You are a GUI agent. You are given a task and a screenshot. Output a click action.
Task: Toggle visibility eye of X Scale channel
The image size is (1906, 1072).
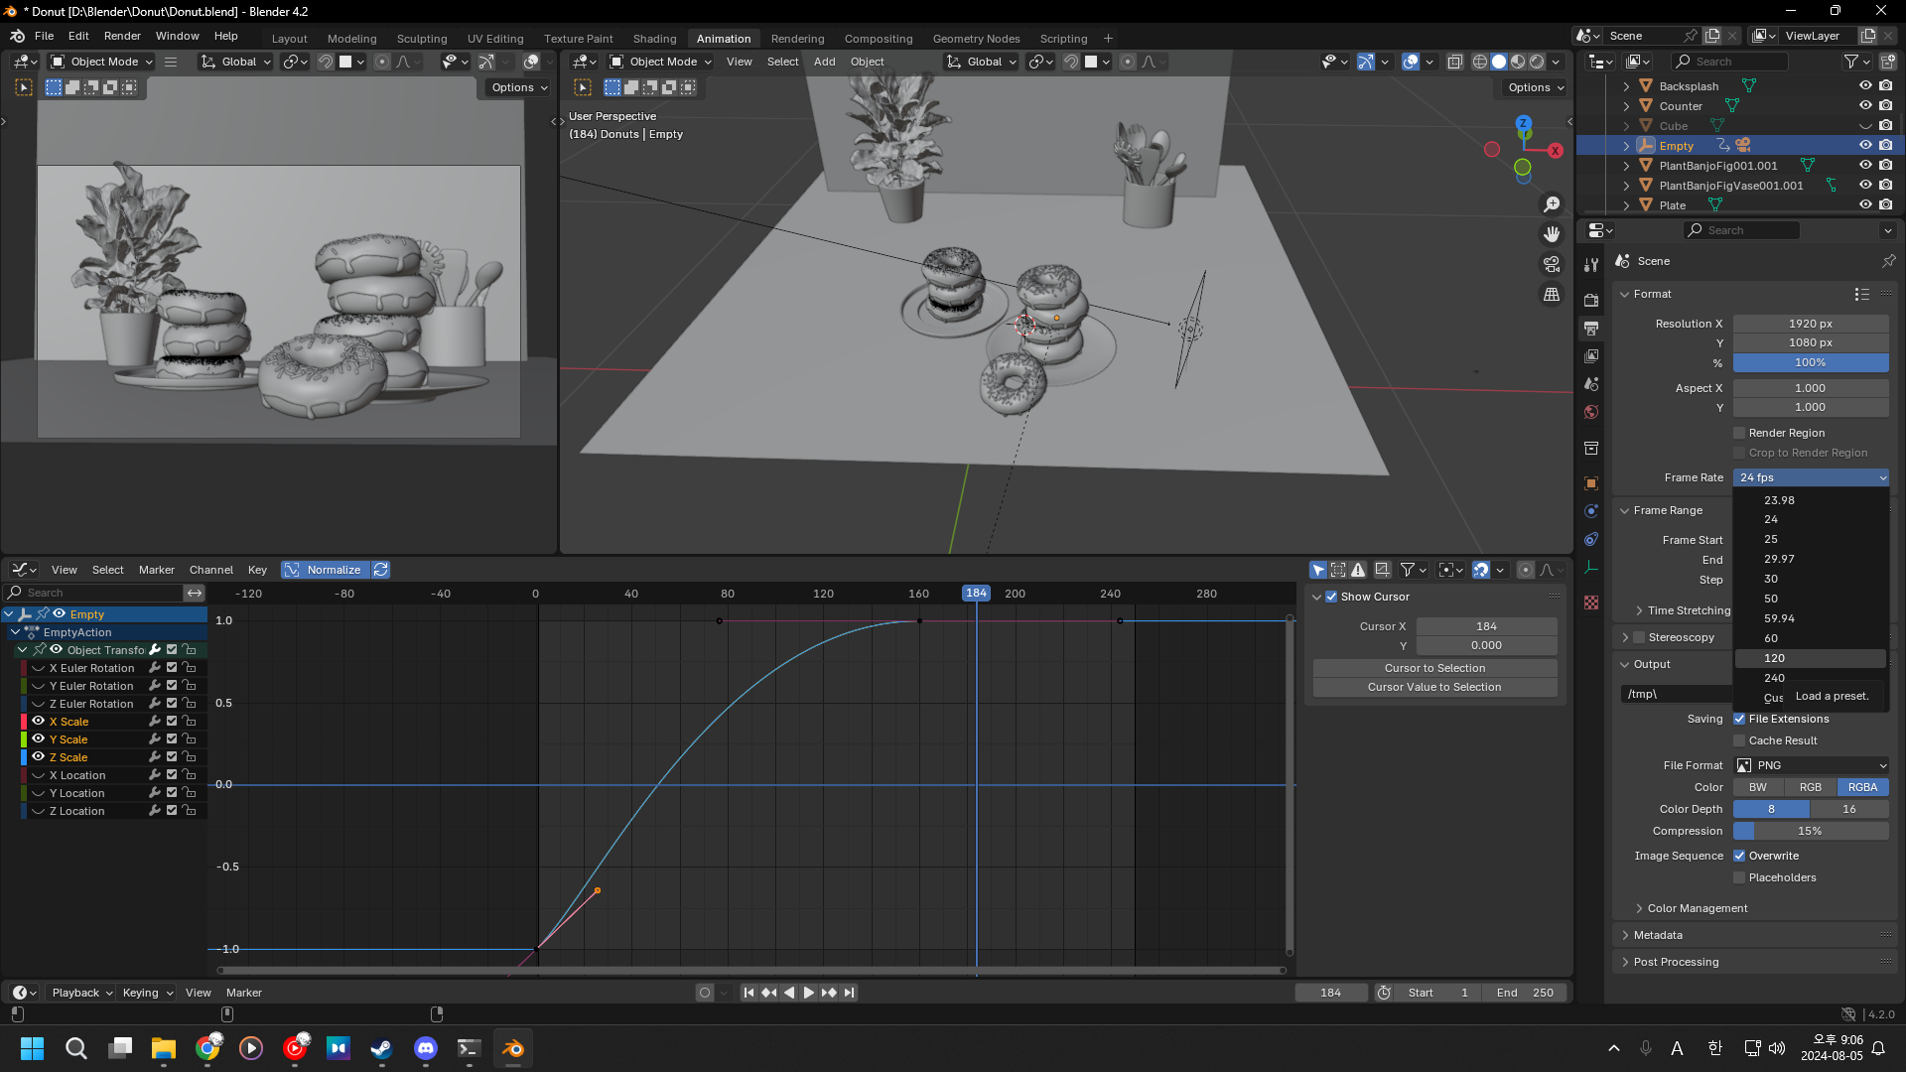(x=39, y=722)
